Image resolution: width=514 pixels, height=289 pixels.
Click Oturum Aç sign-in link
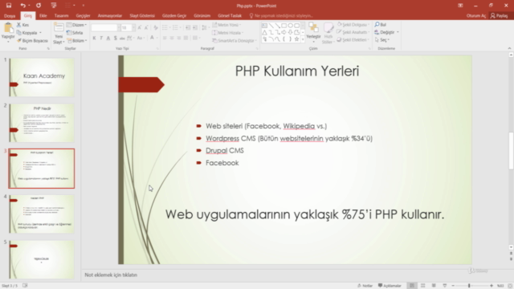click(x=476, y=16)
